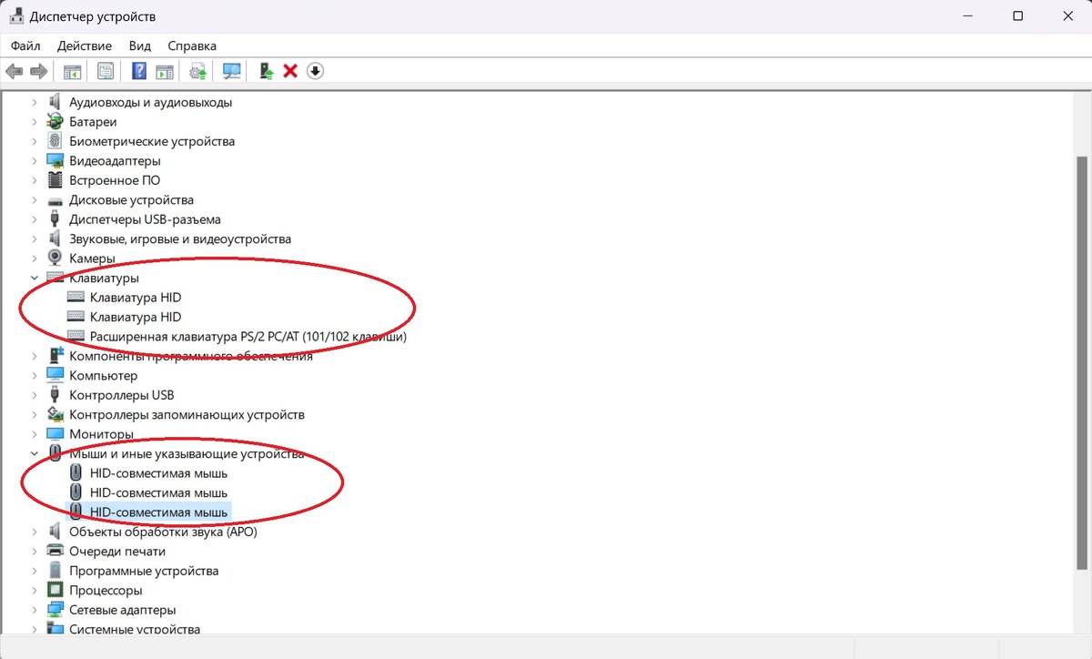Expand the Видеоадаптеры category
Screen dimensions: 1092x659
pos(34,160)
